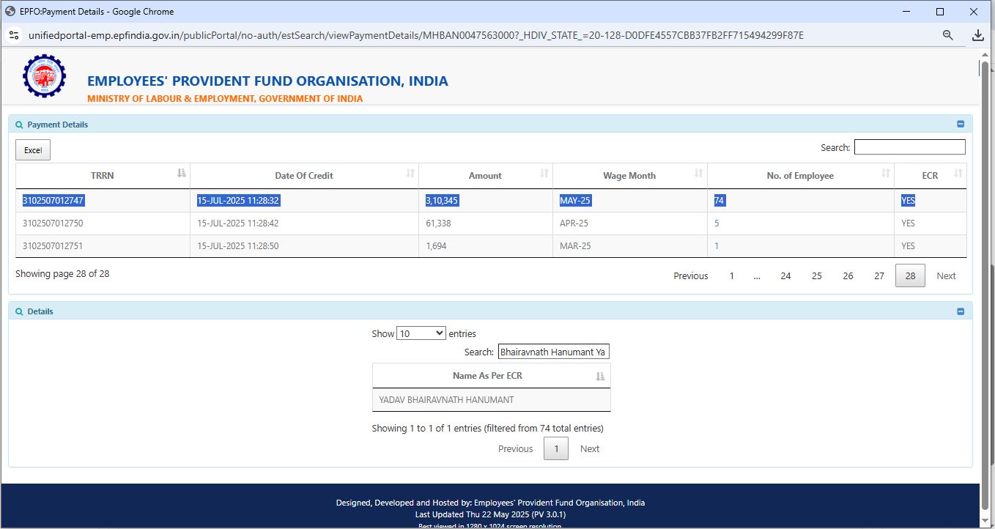This screenshot has width=995, height=529.
Task: Sort table by Wage Month
Action: coord(629,176)
